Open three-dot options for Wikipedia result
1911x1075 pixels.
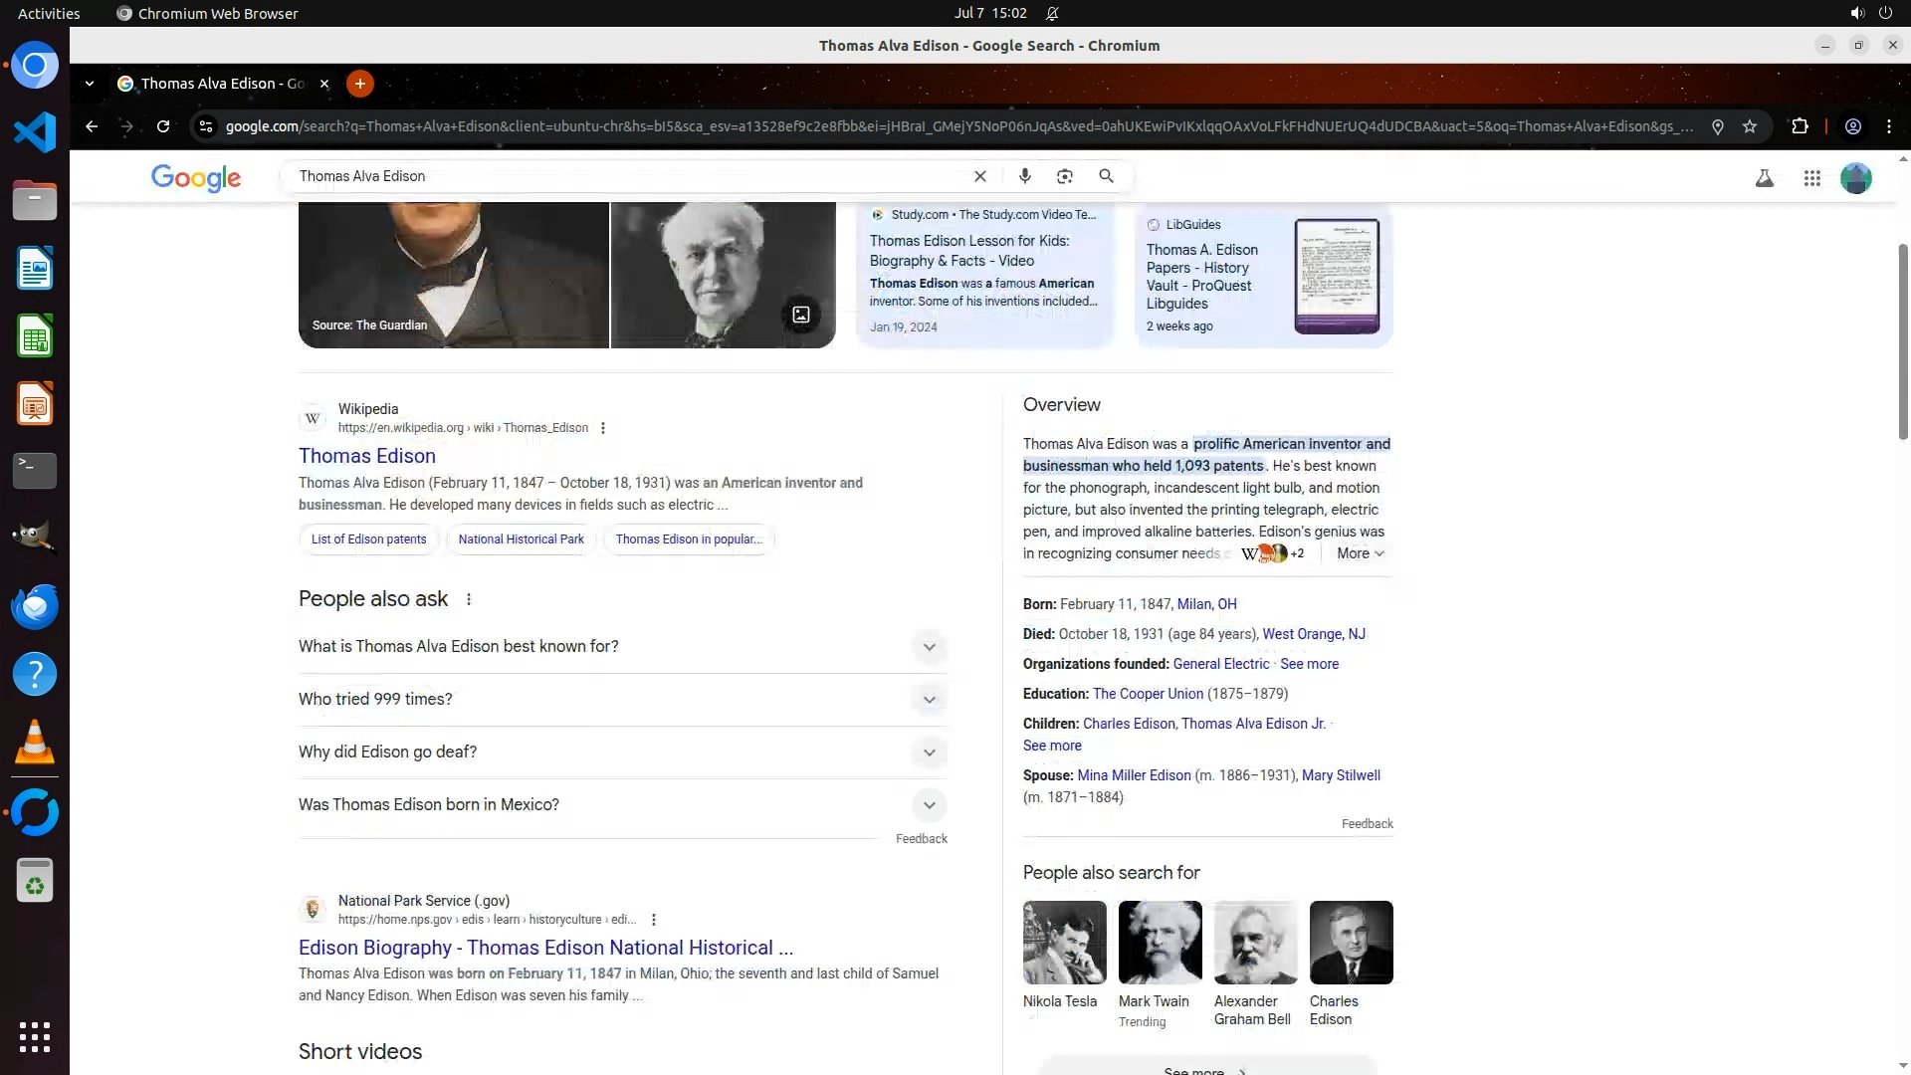[x=603, y=428]
